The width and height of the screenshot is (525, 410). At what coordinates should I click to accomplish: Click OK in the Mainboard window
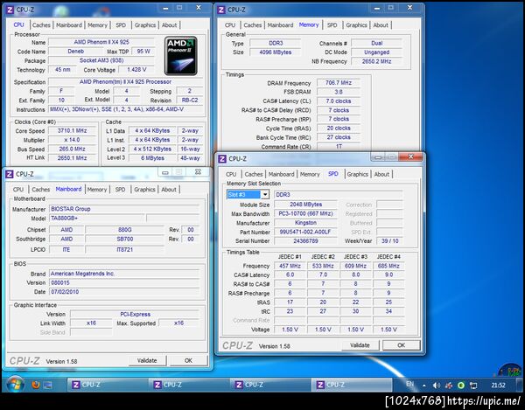(x=188, y=360)
